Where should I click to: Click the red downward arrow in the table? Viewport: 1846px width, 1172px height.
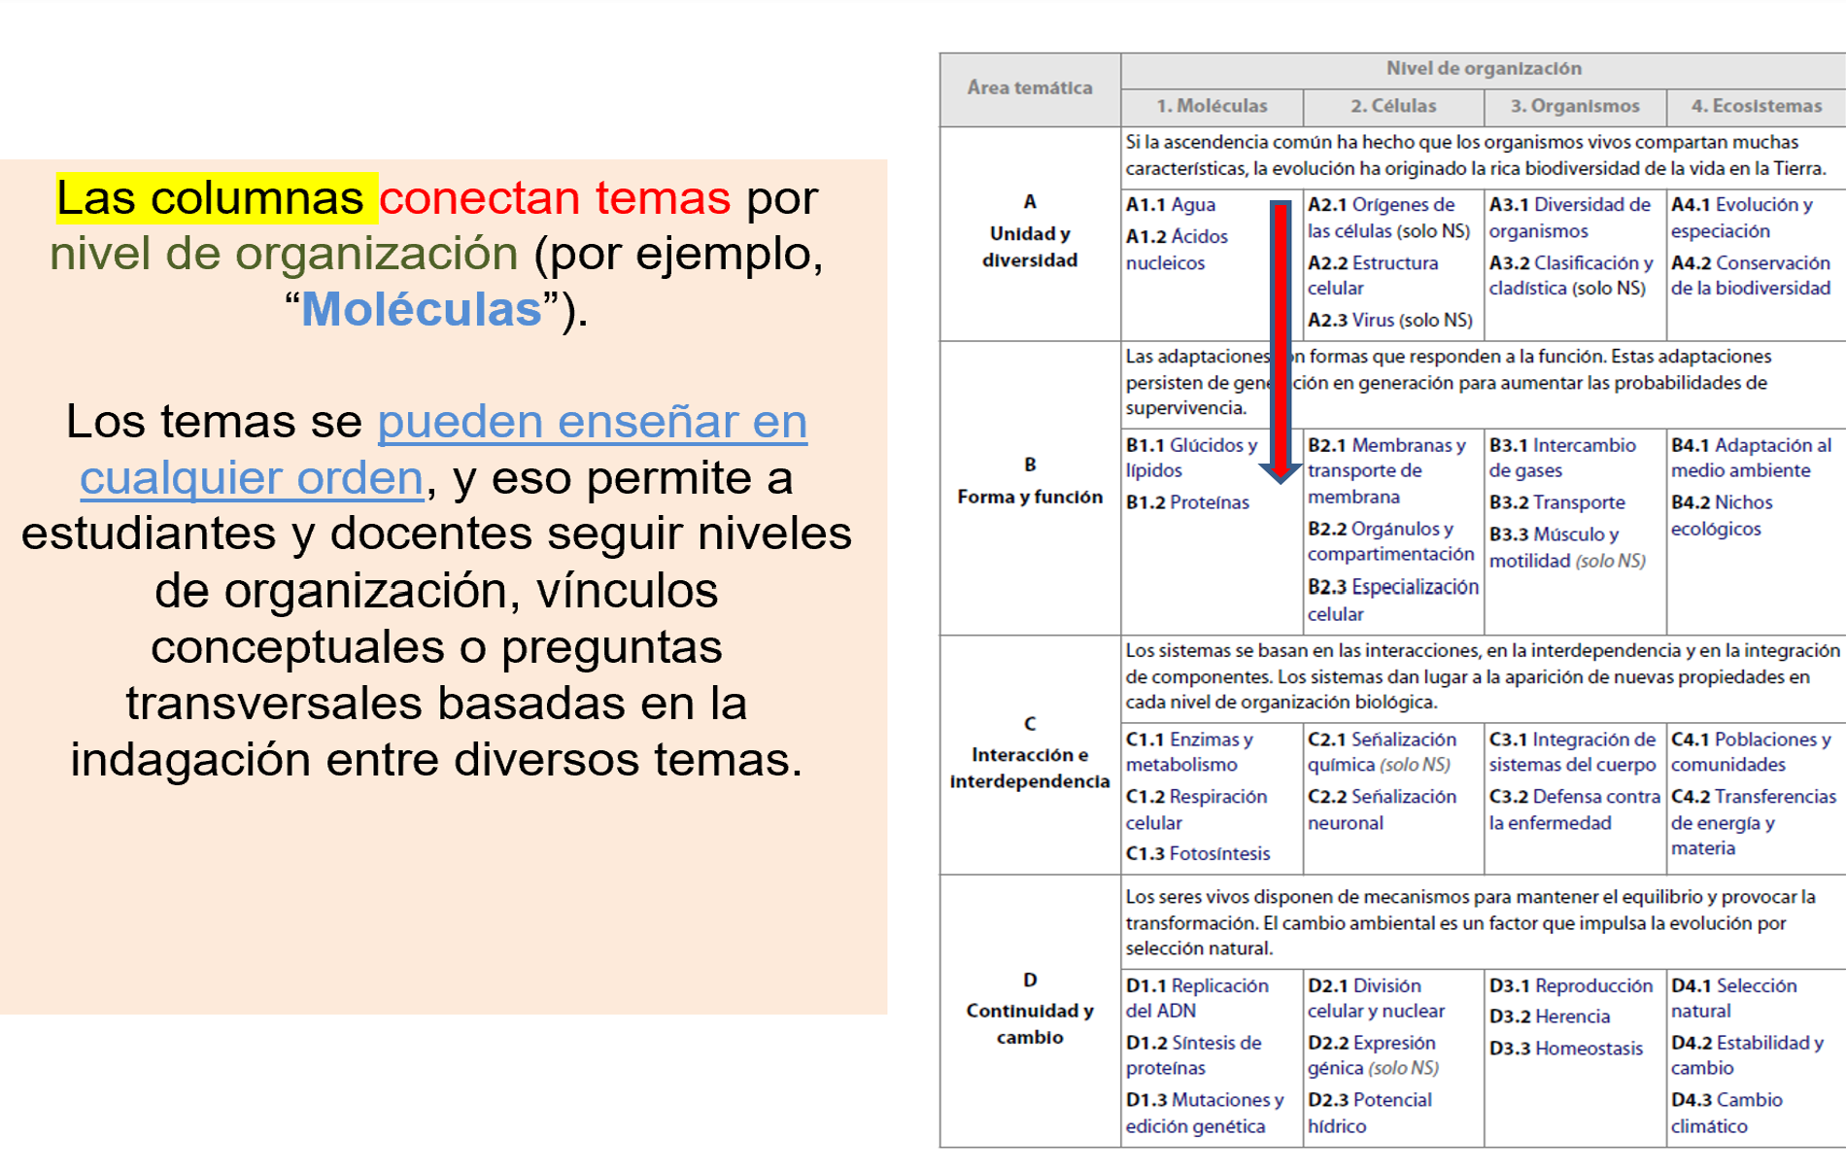1281,340
